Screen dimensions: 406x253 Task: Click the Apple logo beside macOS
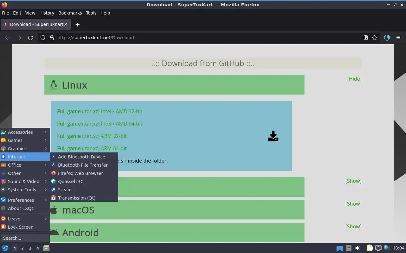pos(54,210)
